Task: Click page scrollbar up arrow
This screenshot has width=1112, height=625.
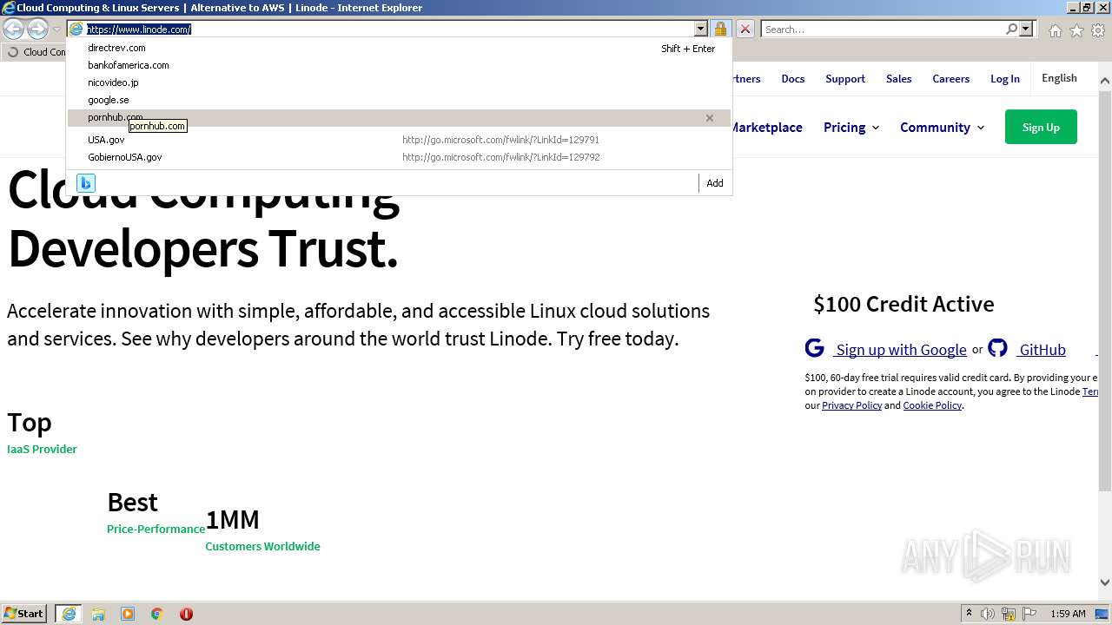Action: click(x=1105, y=81)
